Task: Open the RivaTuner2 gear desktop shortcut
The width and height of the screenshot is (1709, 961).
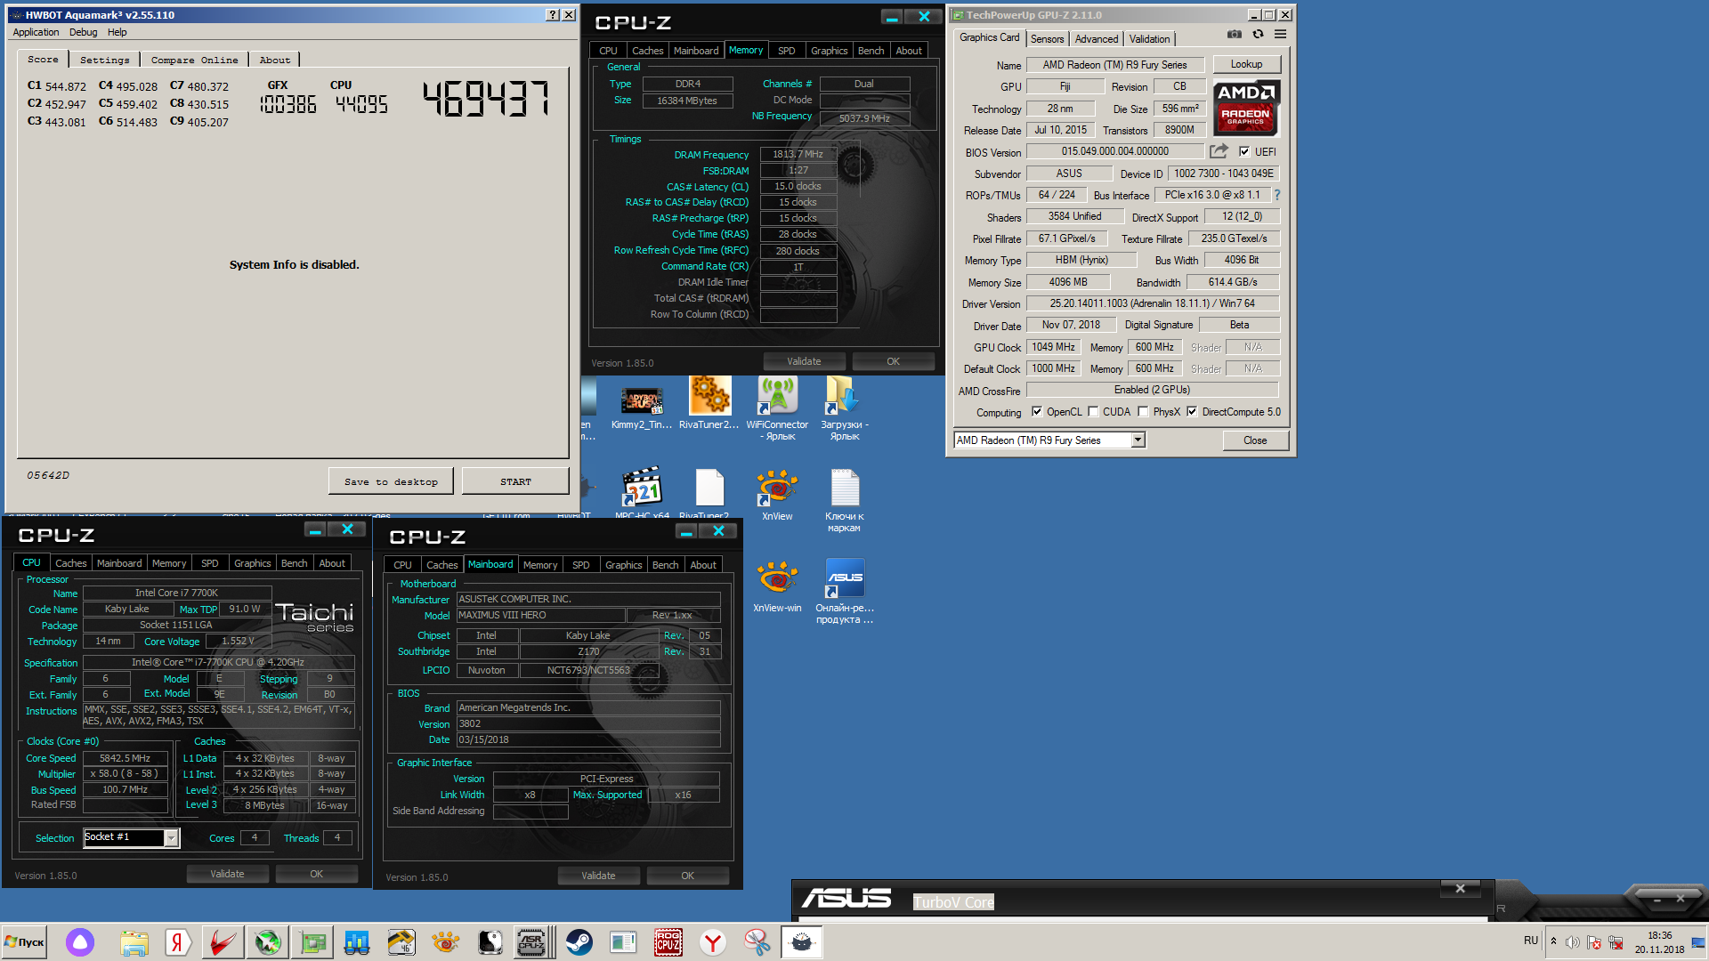Action: tap(709, 404)
